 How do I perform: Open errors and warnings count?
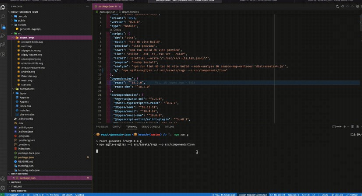[38, 195]
